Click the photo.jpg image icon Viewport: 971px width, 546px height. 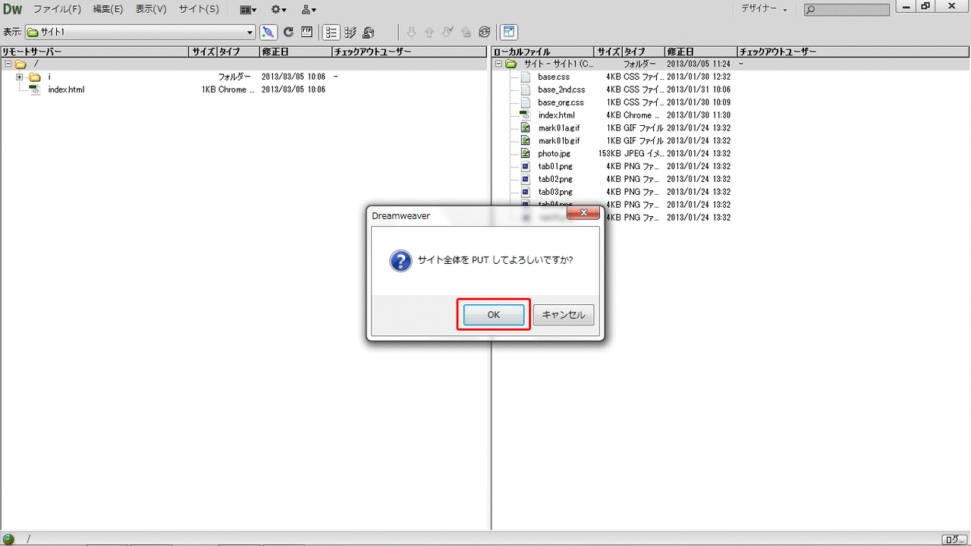525,153
